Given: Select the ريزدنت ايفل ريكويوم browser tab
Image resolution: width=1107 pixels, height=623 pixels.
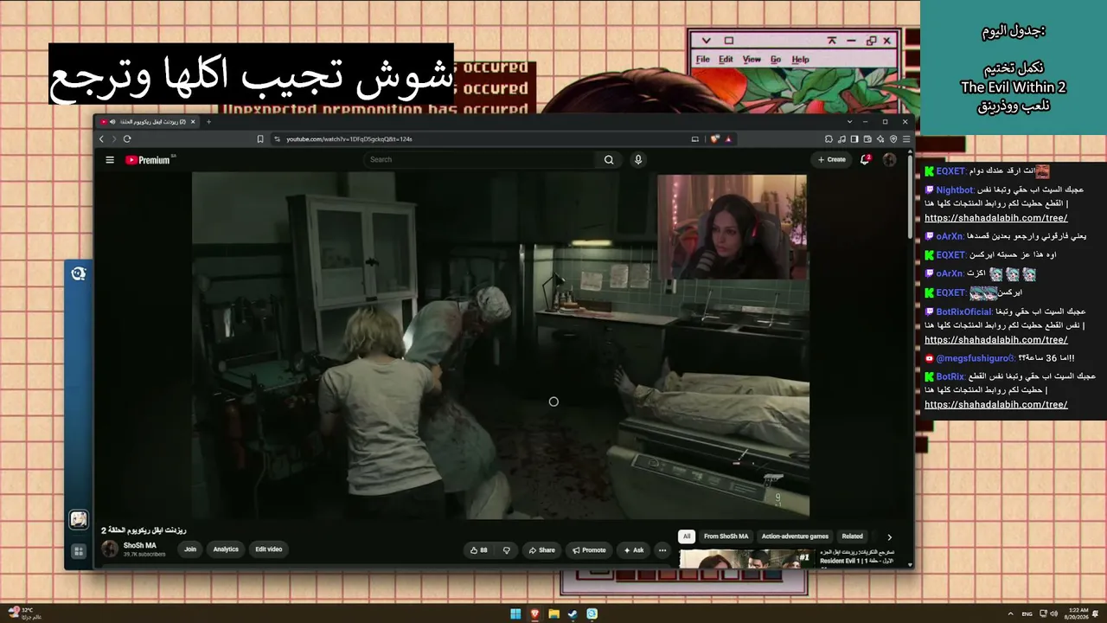Looking at the screenshot, I should tap(147, 122).
